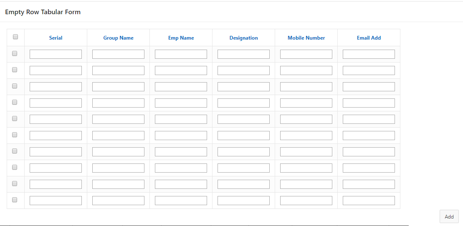Check the select-all checkbox in table header

15,37
